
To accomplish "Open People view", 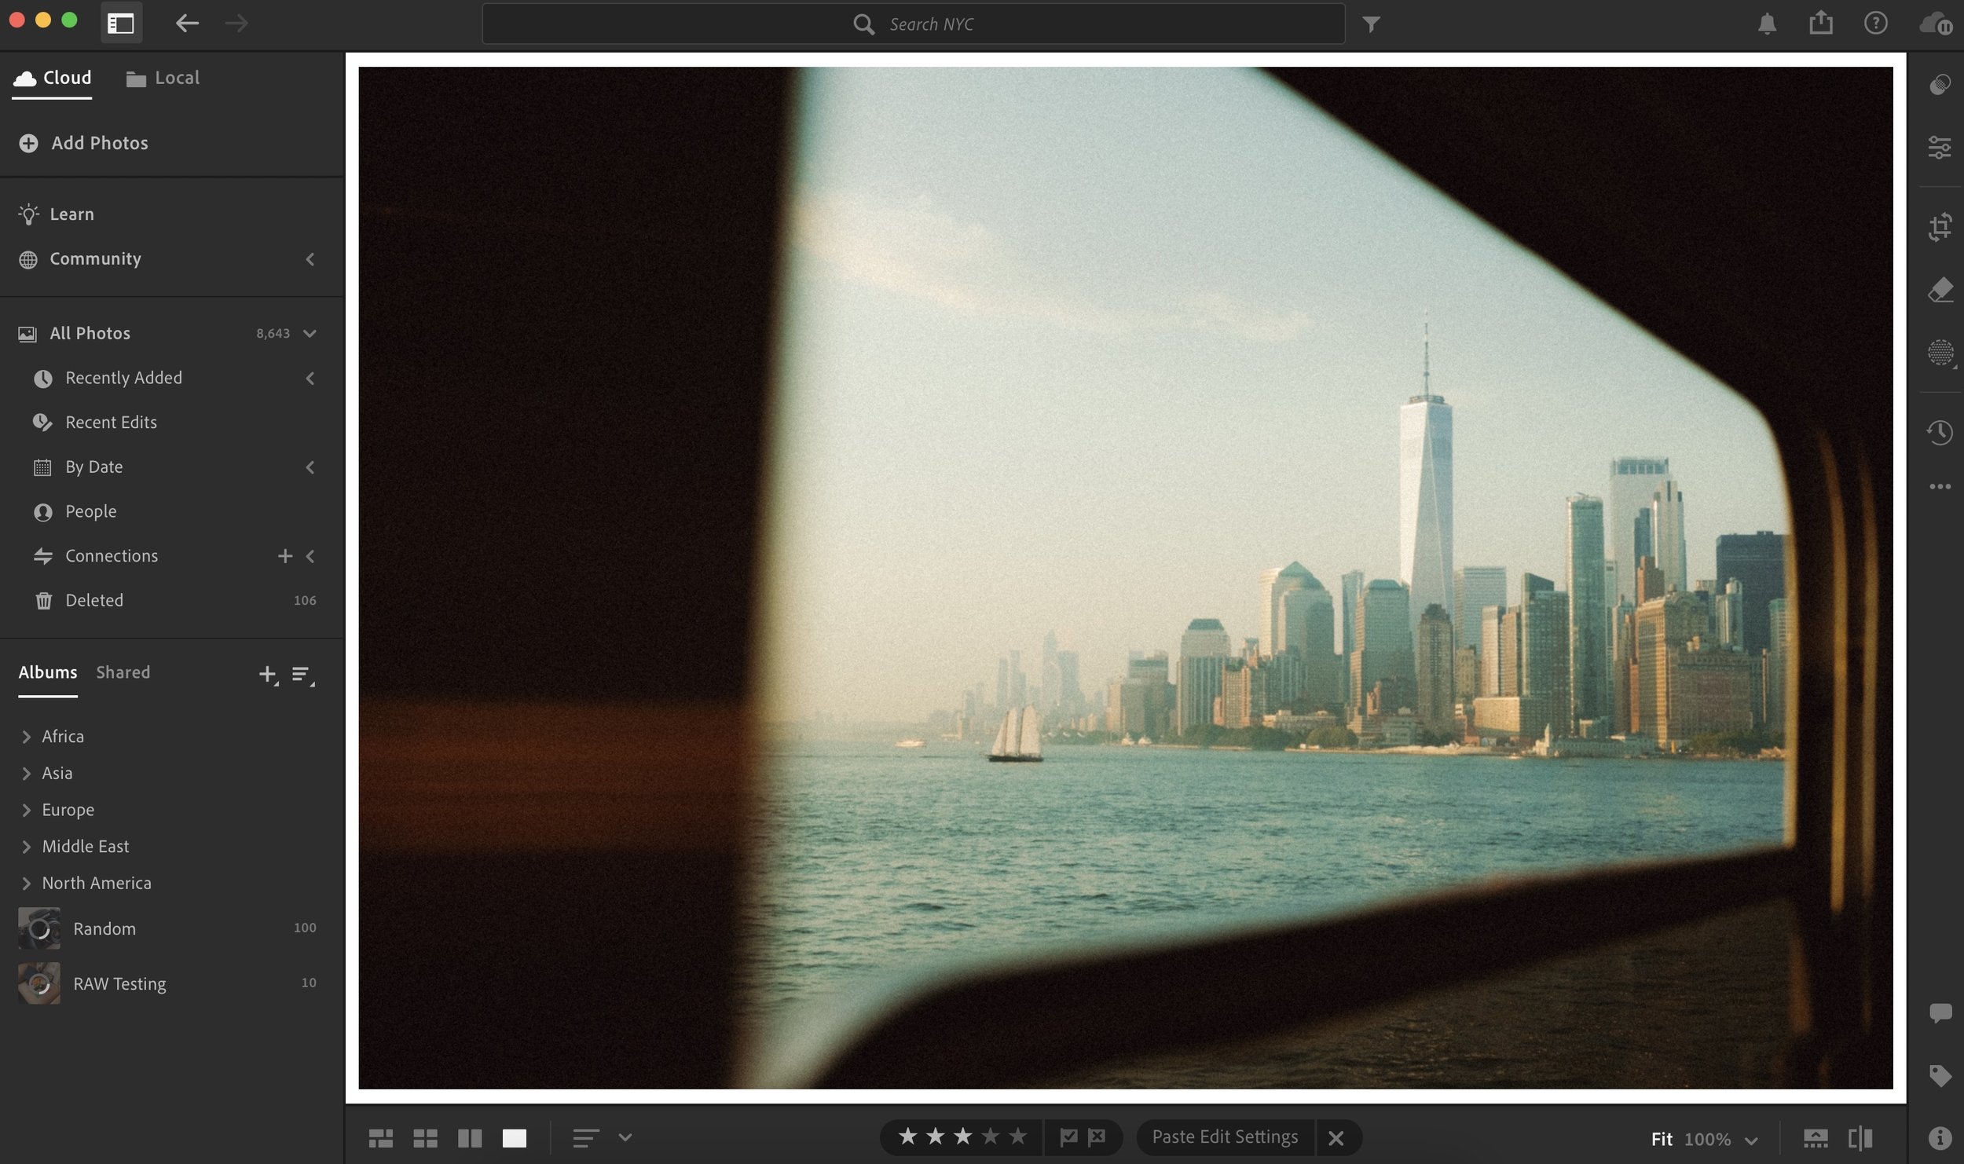I will [x=90, y=511].
